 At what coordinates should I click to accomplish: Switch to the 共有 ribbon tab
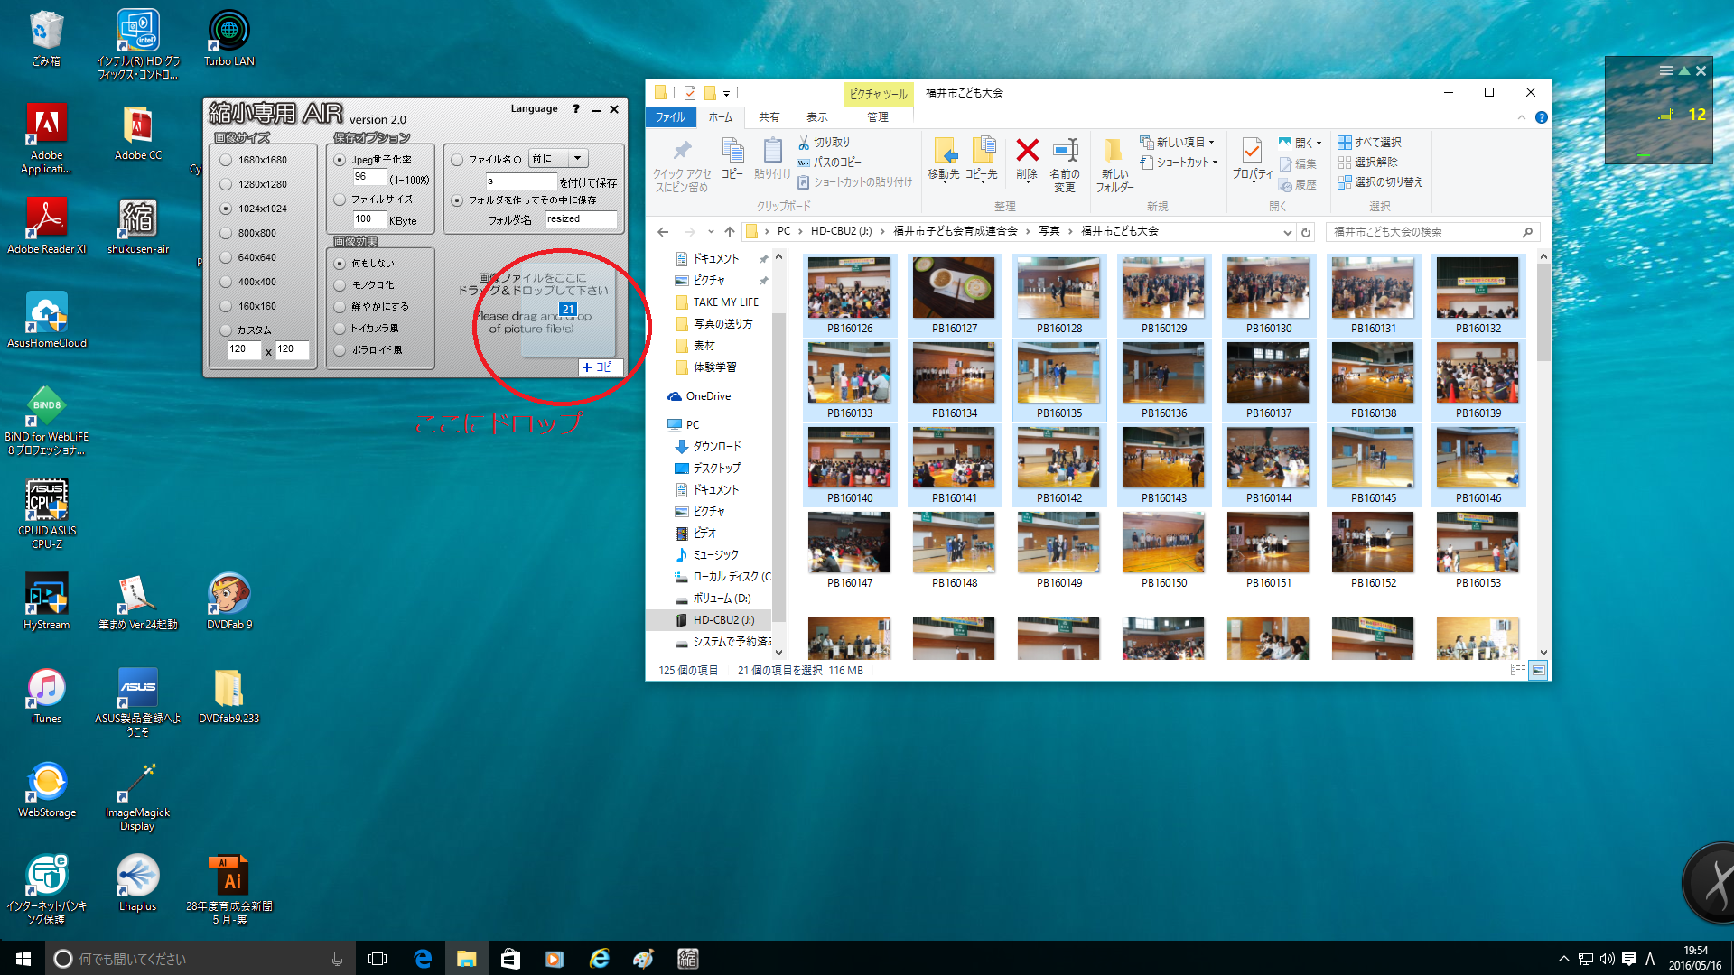(x=769, y=117)
